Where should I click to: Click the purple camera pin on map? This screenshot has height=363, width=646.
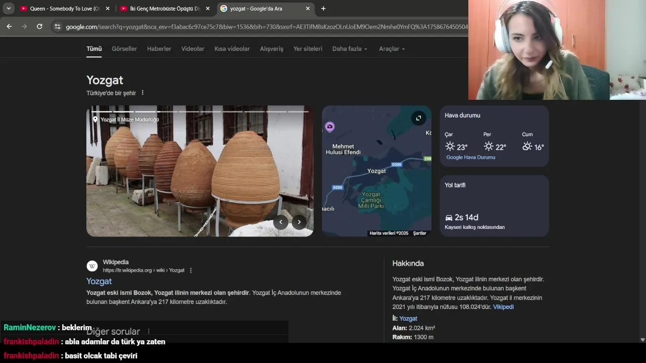pyautogui.click(x=330, y=127)
